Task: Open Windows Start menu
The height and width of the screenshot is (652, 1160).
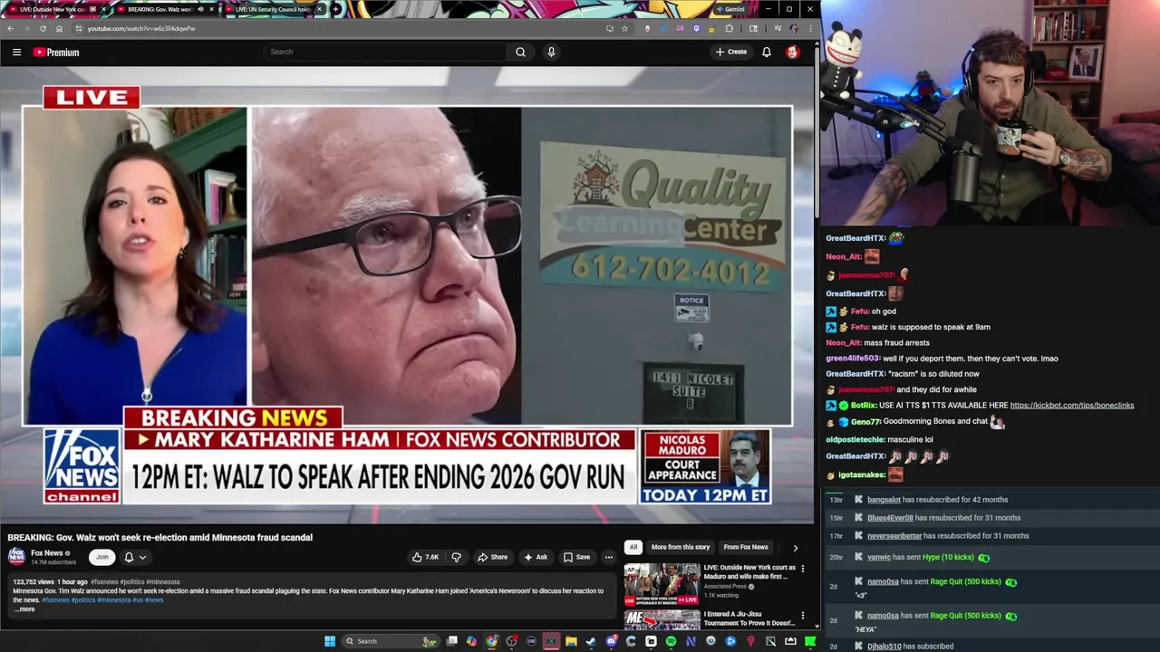Action: (x=330, y=641)
